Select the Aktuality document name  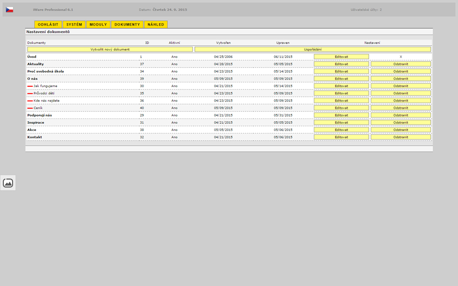[x=35, y=64]
